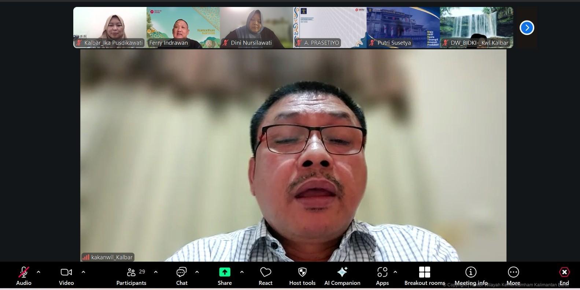The image size is (580, 290).
Task: Expand the Participants options arrow
Action: coord(156,272)
